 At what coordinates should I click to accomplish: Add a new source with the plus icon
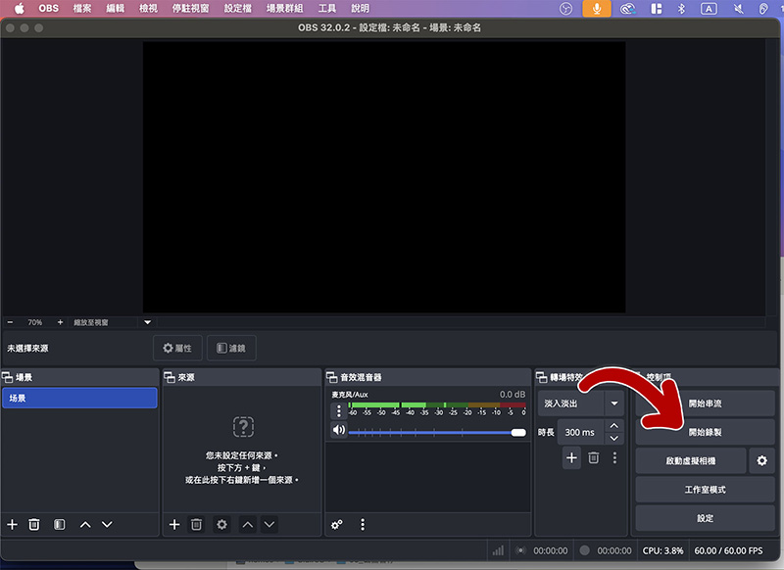174,525
